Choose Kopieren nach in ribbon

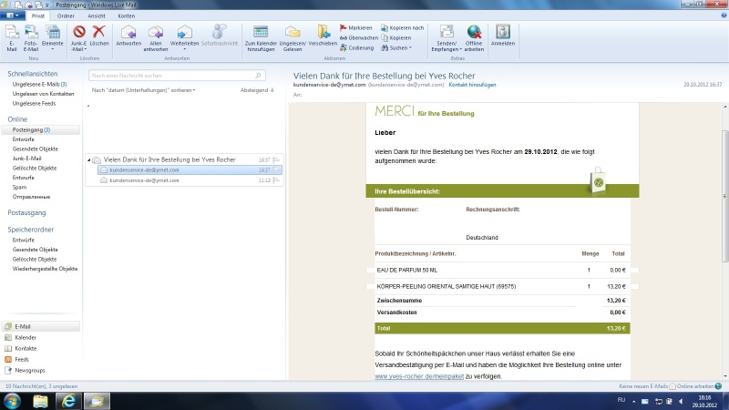pyautogui.click(x=402, y=28)
